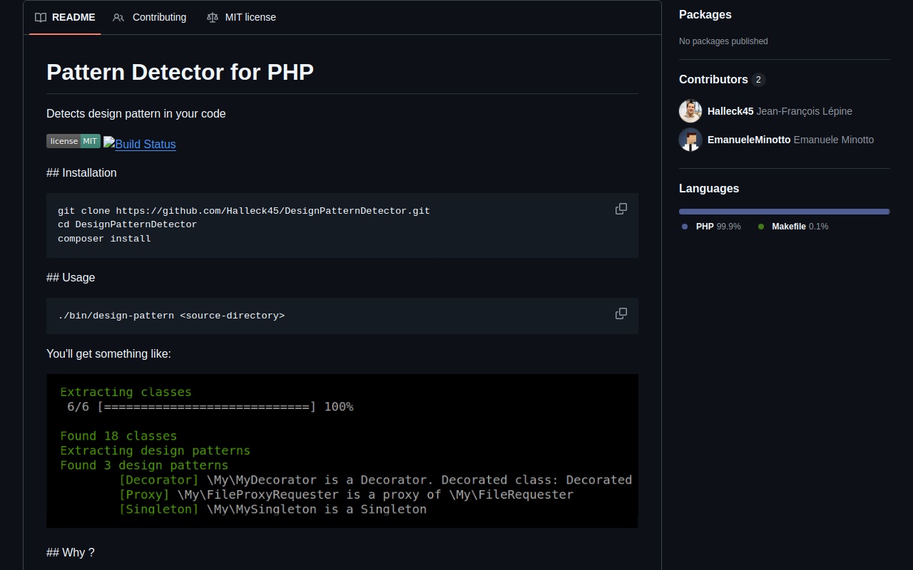Open the Contributing tab
Image resolution: width=913 pixels, height=570 pixels.
coord(150,17)
